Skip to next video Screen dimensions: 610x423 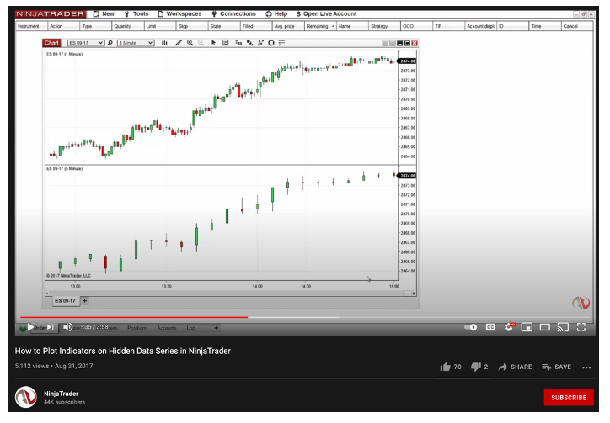click(x=51, y=327)
